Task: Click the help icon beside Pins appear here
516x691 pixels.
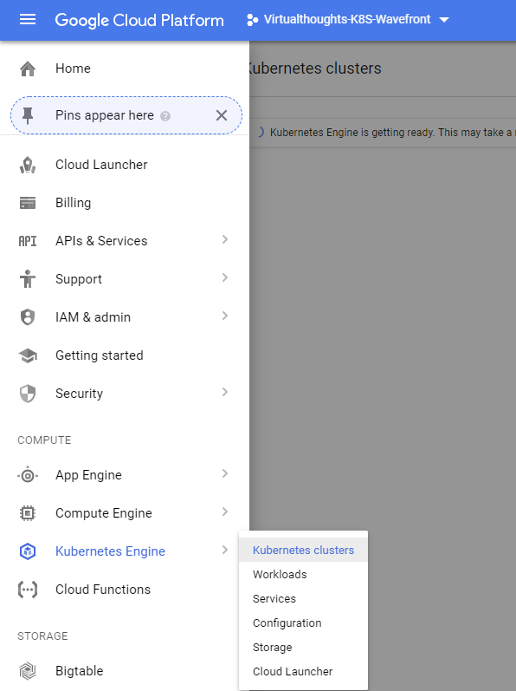Action: [165, 116]
